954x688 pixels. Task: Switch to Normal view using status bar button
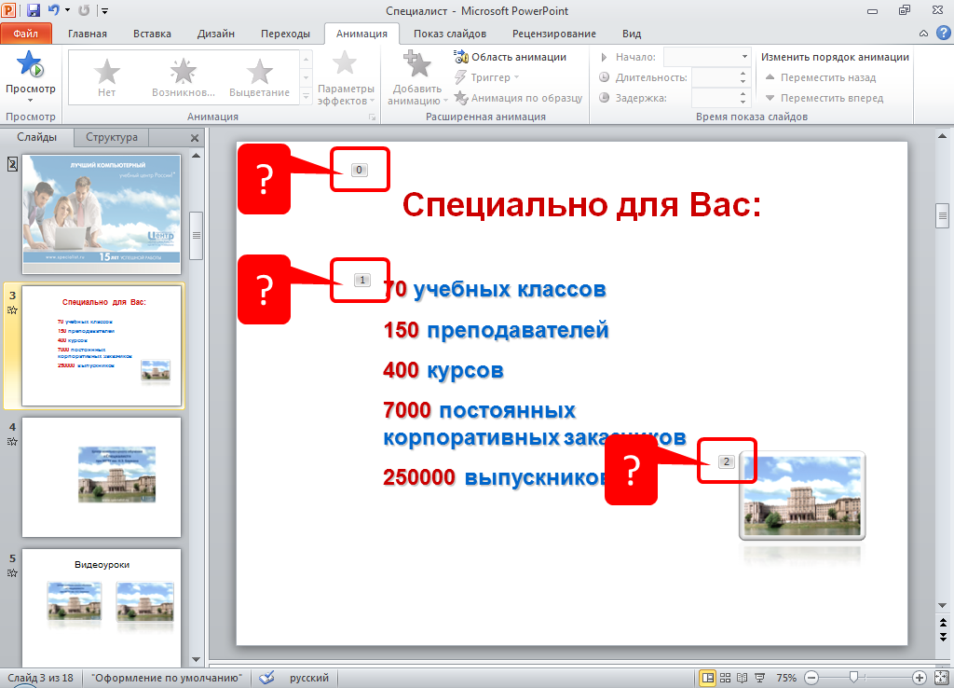pyautogui.click(x=707, y=678)
